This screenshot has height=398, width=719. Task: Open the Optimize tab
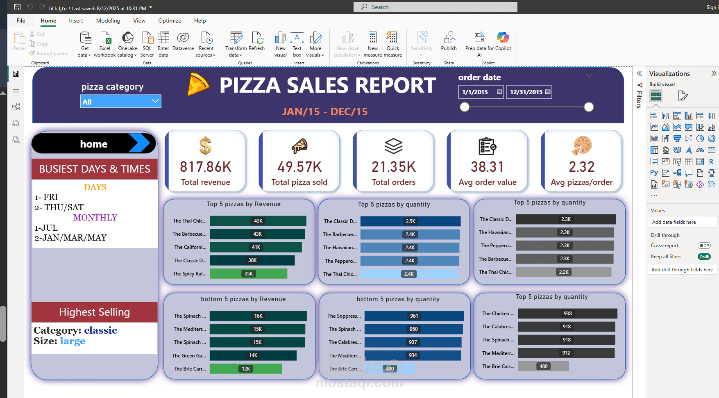[170, 20]
